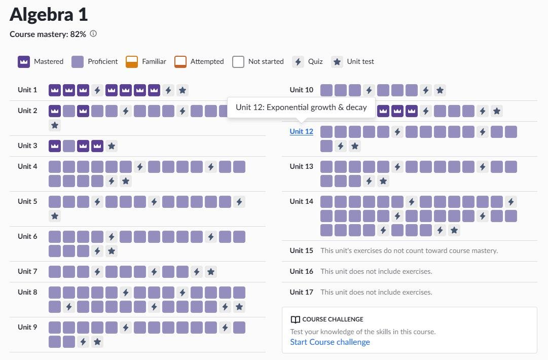Open Unit 9 from the list
548x360 pixels.
pos(27,327)
